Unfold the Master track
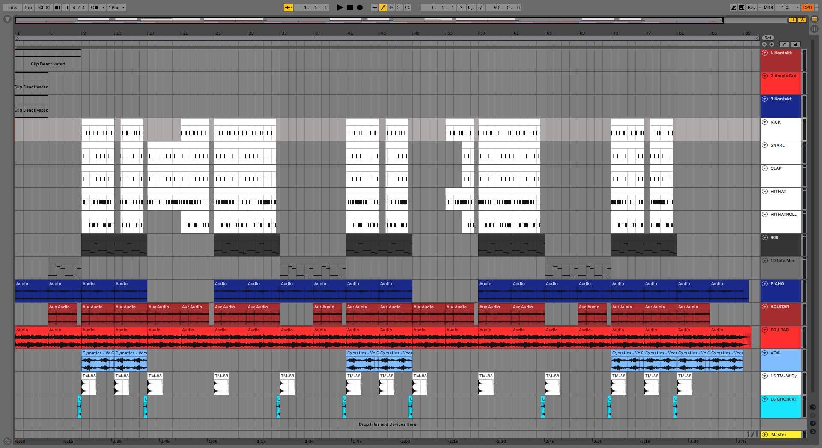 click(x=765, y=435)
